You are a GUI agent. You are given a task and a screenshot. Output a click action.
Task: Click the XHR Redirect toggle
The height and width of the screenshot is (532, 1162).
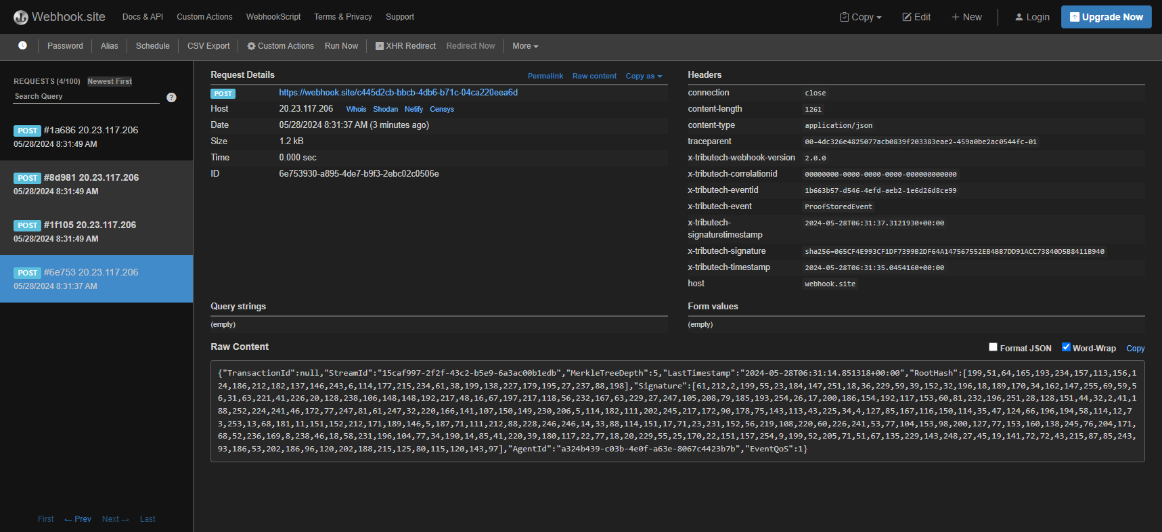point(405,46)
